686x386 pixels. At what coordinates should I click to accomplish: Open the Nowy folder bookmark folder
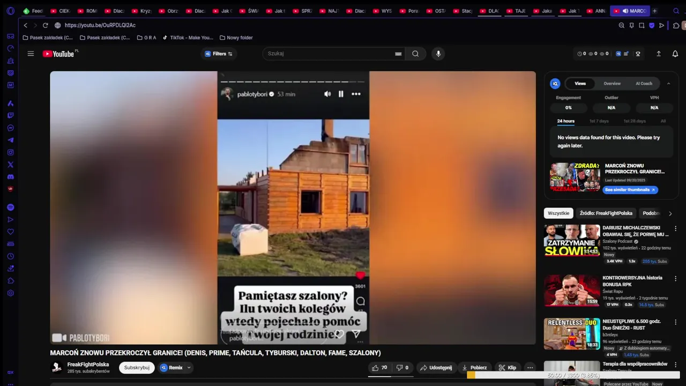pos(236,38)
